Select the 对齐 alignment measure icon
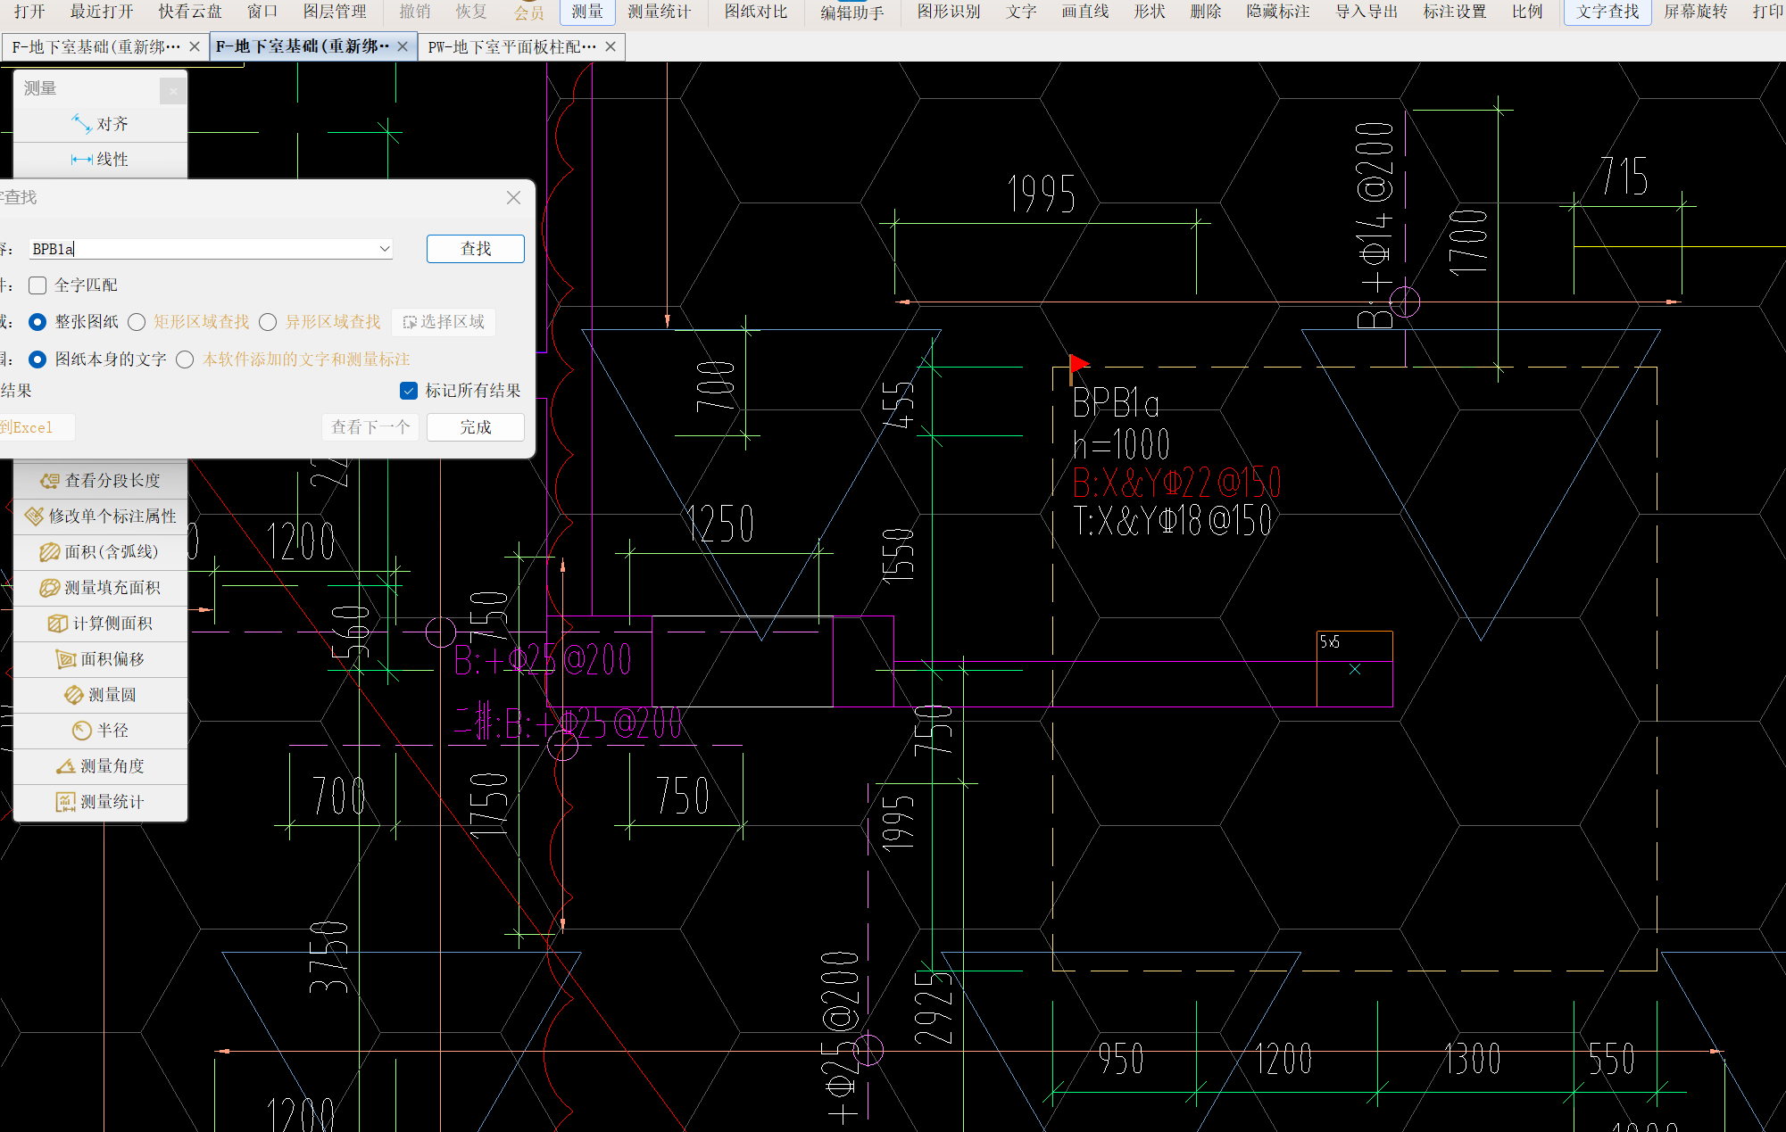Viewport: 1786px width, 1132px height. tap(81, 124)
